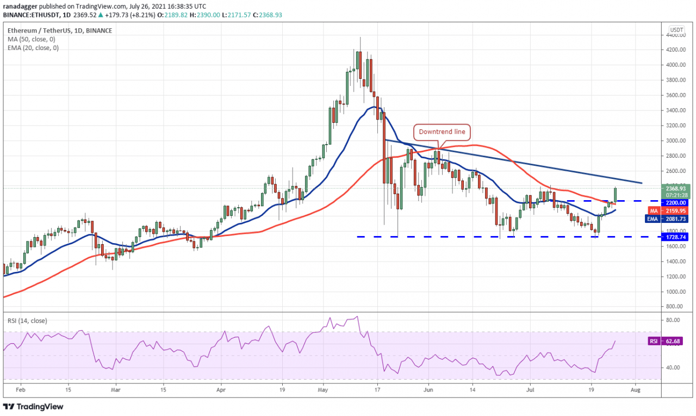Image resolution: width=696 pixels, height=416 pixels.
Task: Click the green 2368.93 current price tag
Action: coord(677,188)
